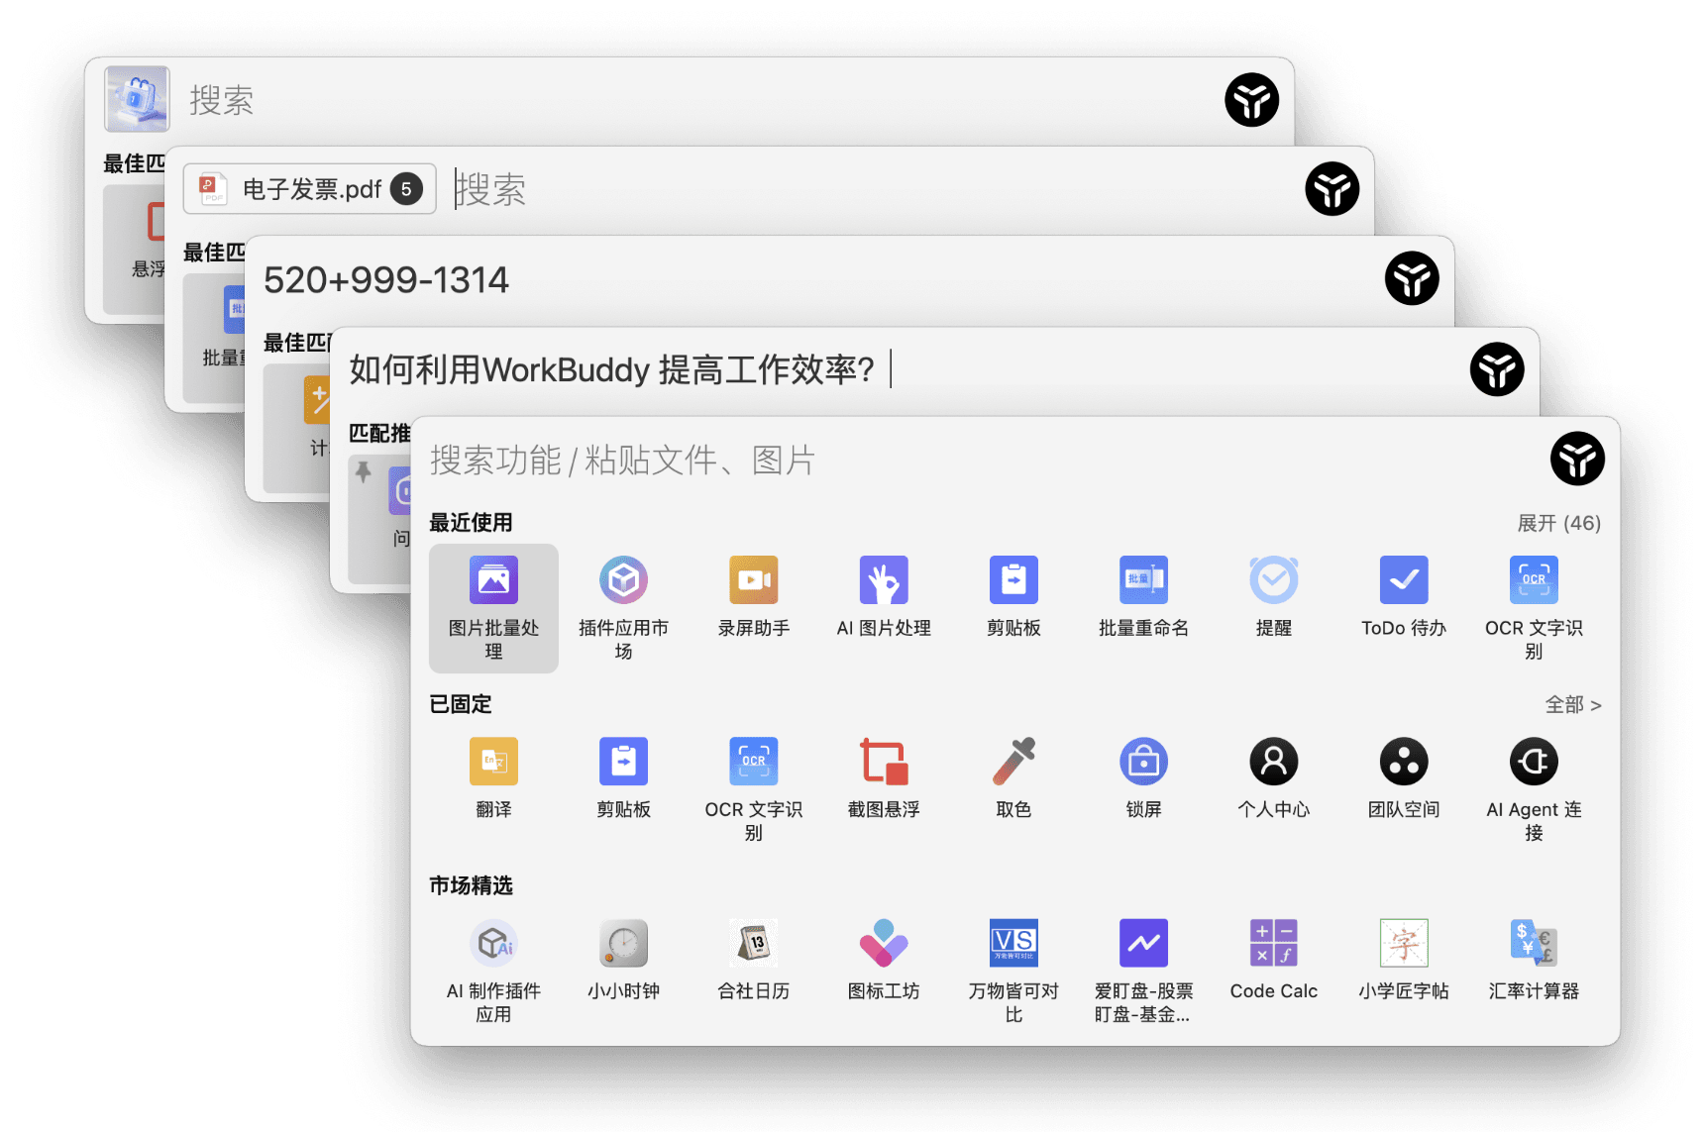Click the WorkBuddy logo in front window

[x=1576, y=460]
